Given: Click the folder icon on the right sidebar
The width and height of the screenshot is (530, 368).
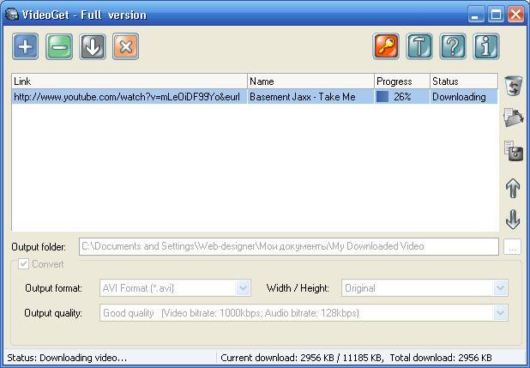Looking at the screenshot, I should pyautogui.click(x=513, y=118).
